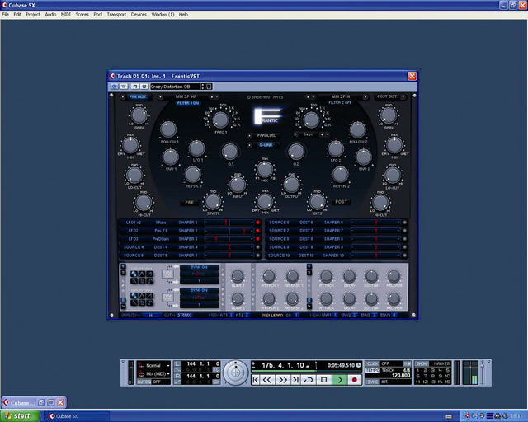Click the PRE button near S.RATE

point(189,203)
